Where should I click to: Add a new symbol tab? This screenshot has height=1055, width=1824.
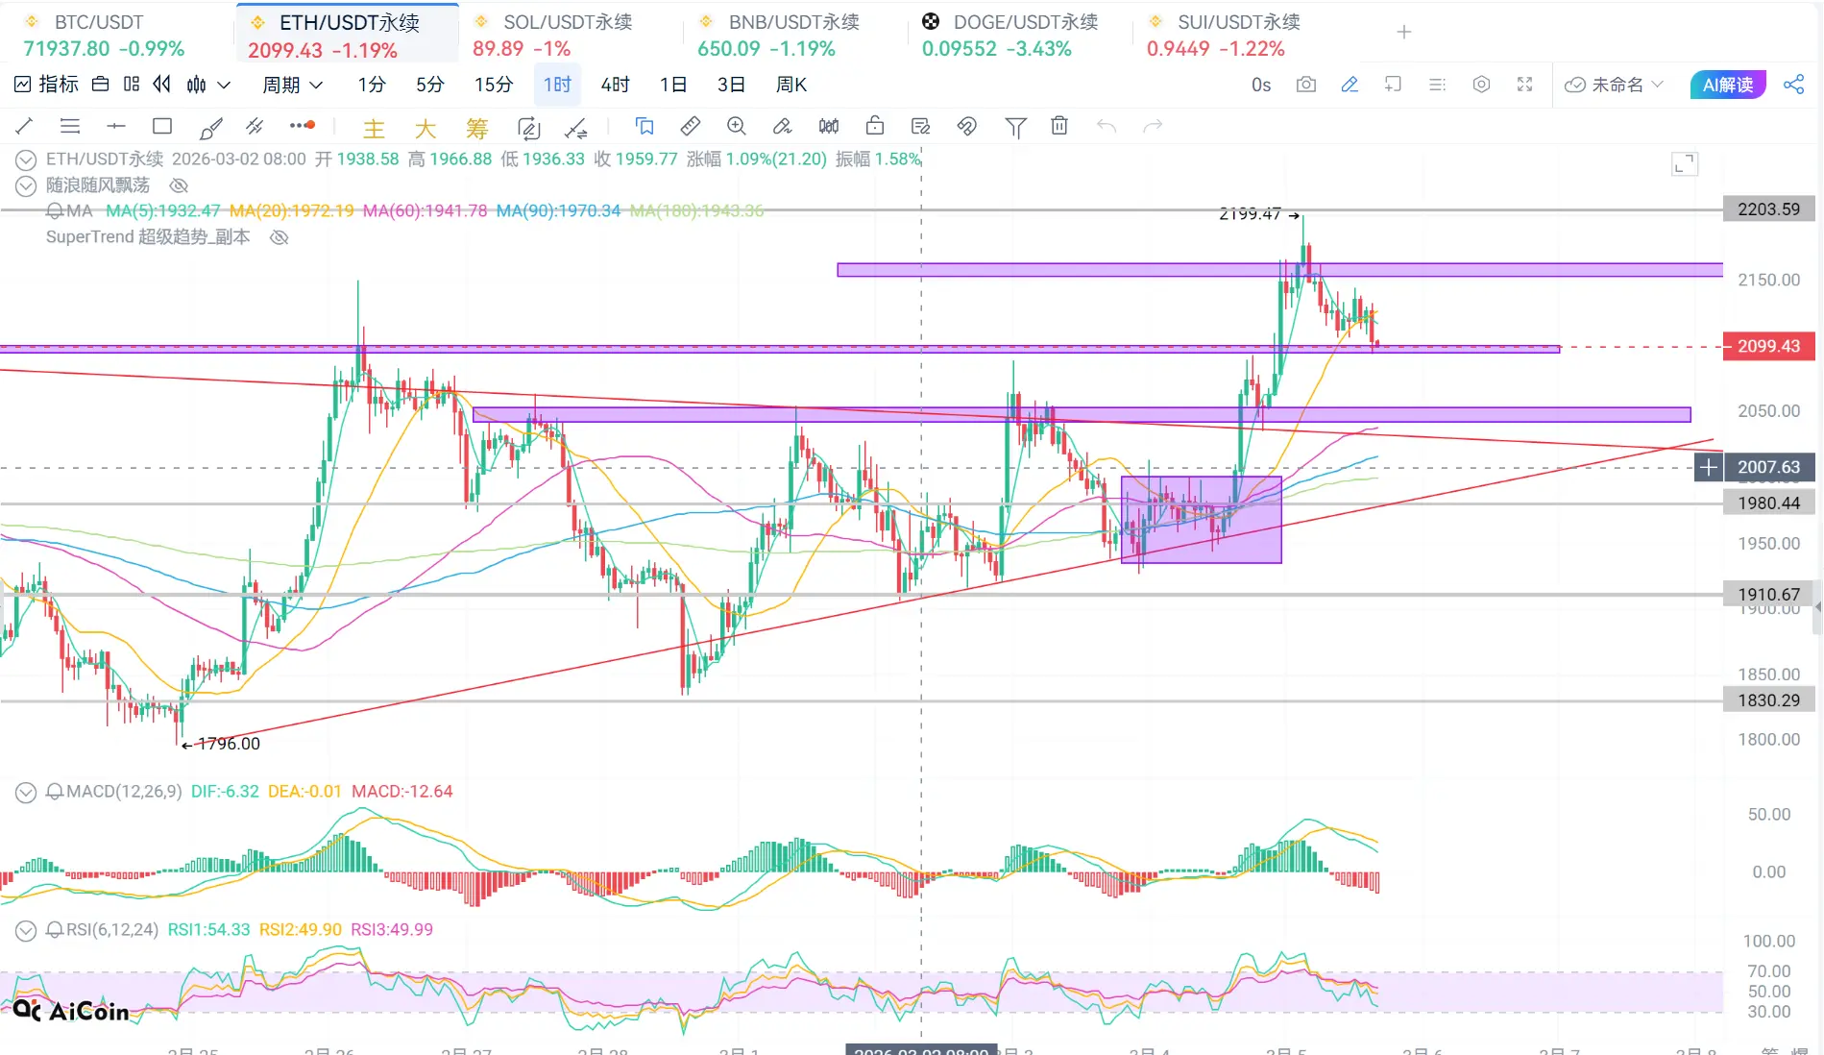tap(1403, 33)
